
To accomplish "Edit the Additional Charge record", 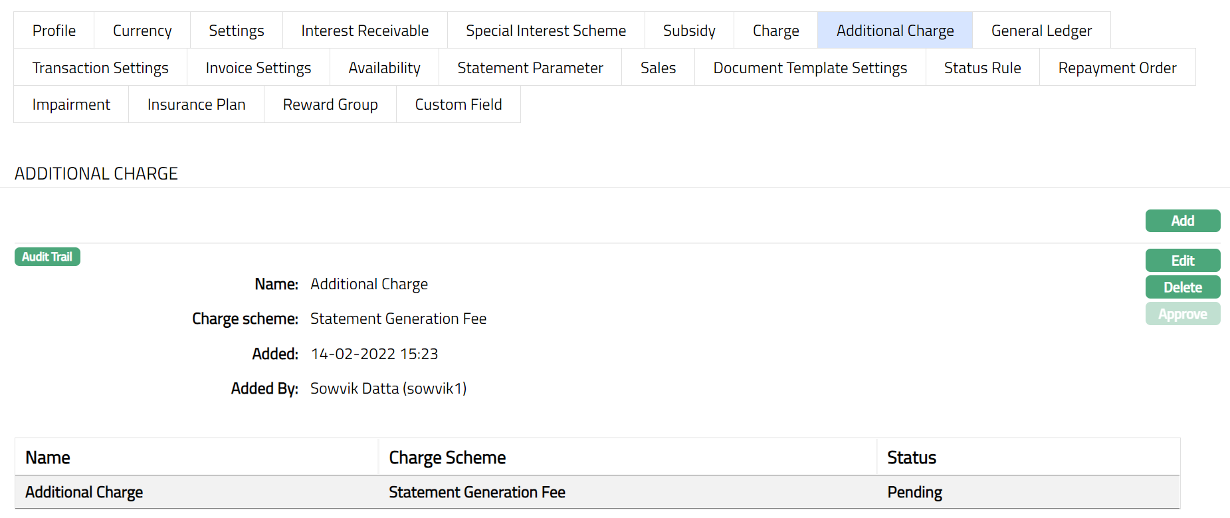I will click(x=1182, y=261).
